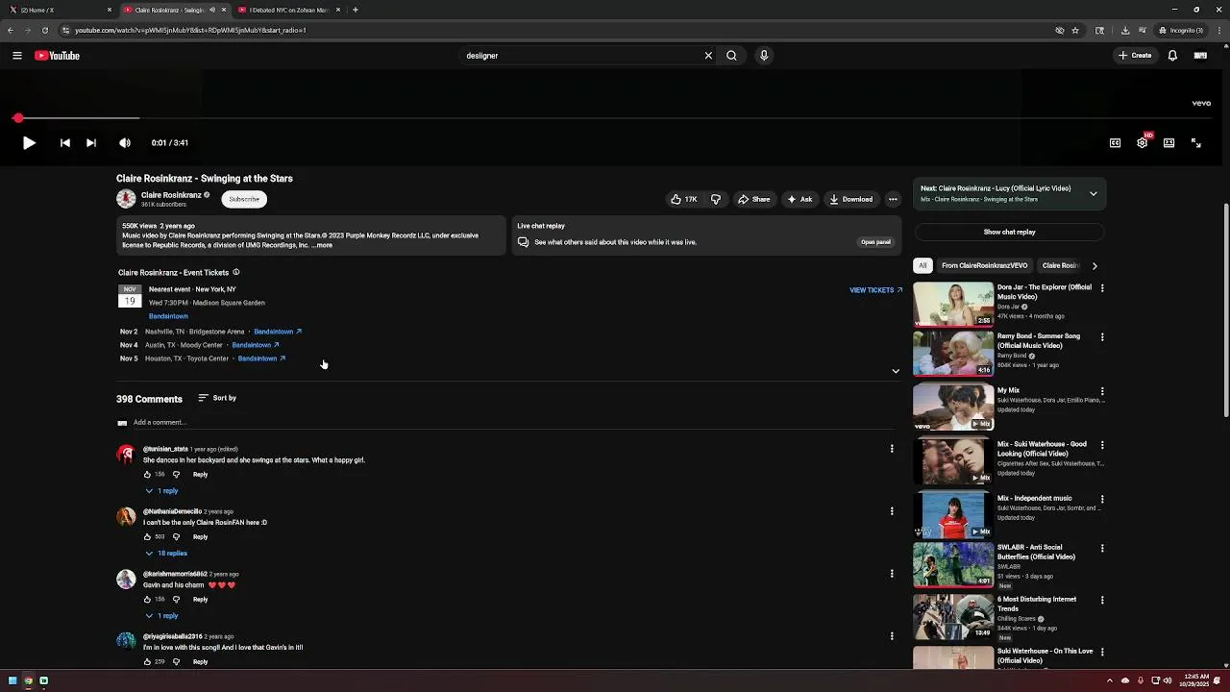Select the All filter chip
1230x692 pixels.
(x=922, y=266)
